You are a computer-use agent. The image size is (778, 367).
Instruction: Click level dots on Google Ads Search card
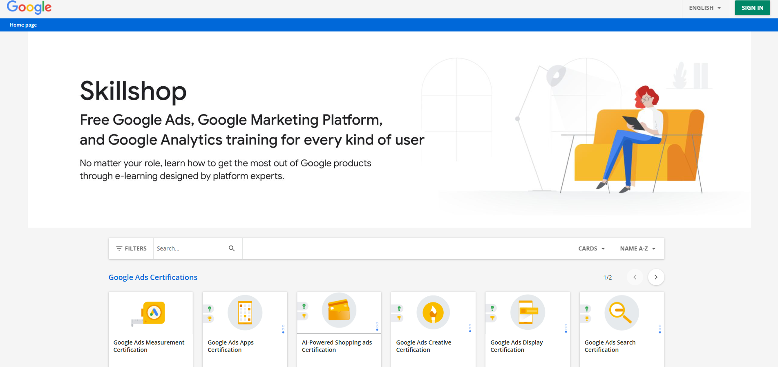click(660, 329)
